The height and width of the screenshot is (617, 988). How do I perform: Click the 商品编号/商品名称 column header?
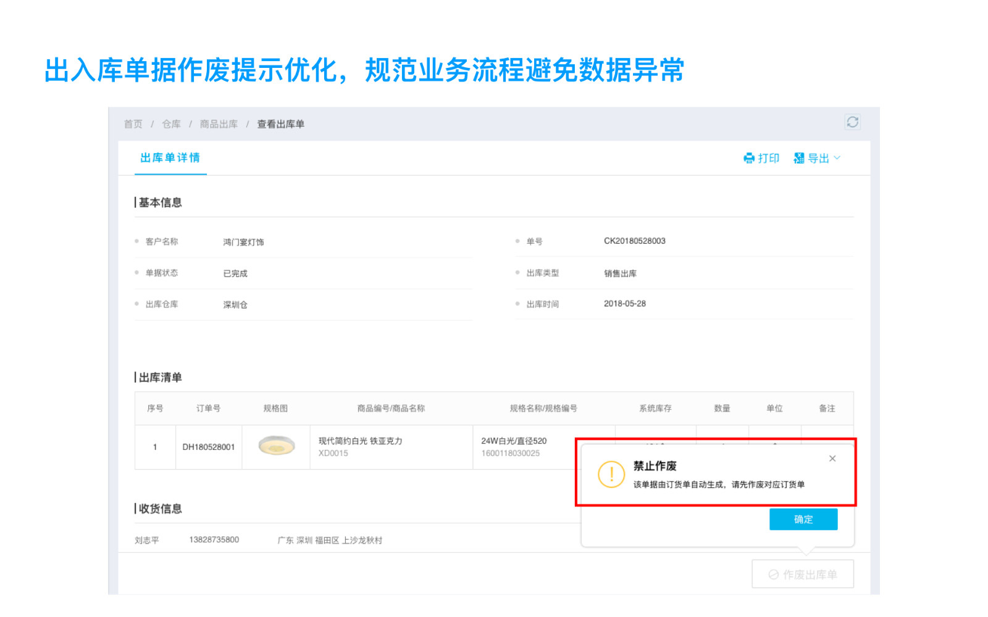[391, 408]
